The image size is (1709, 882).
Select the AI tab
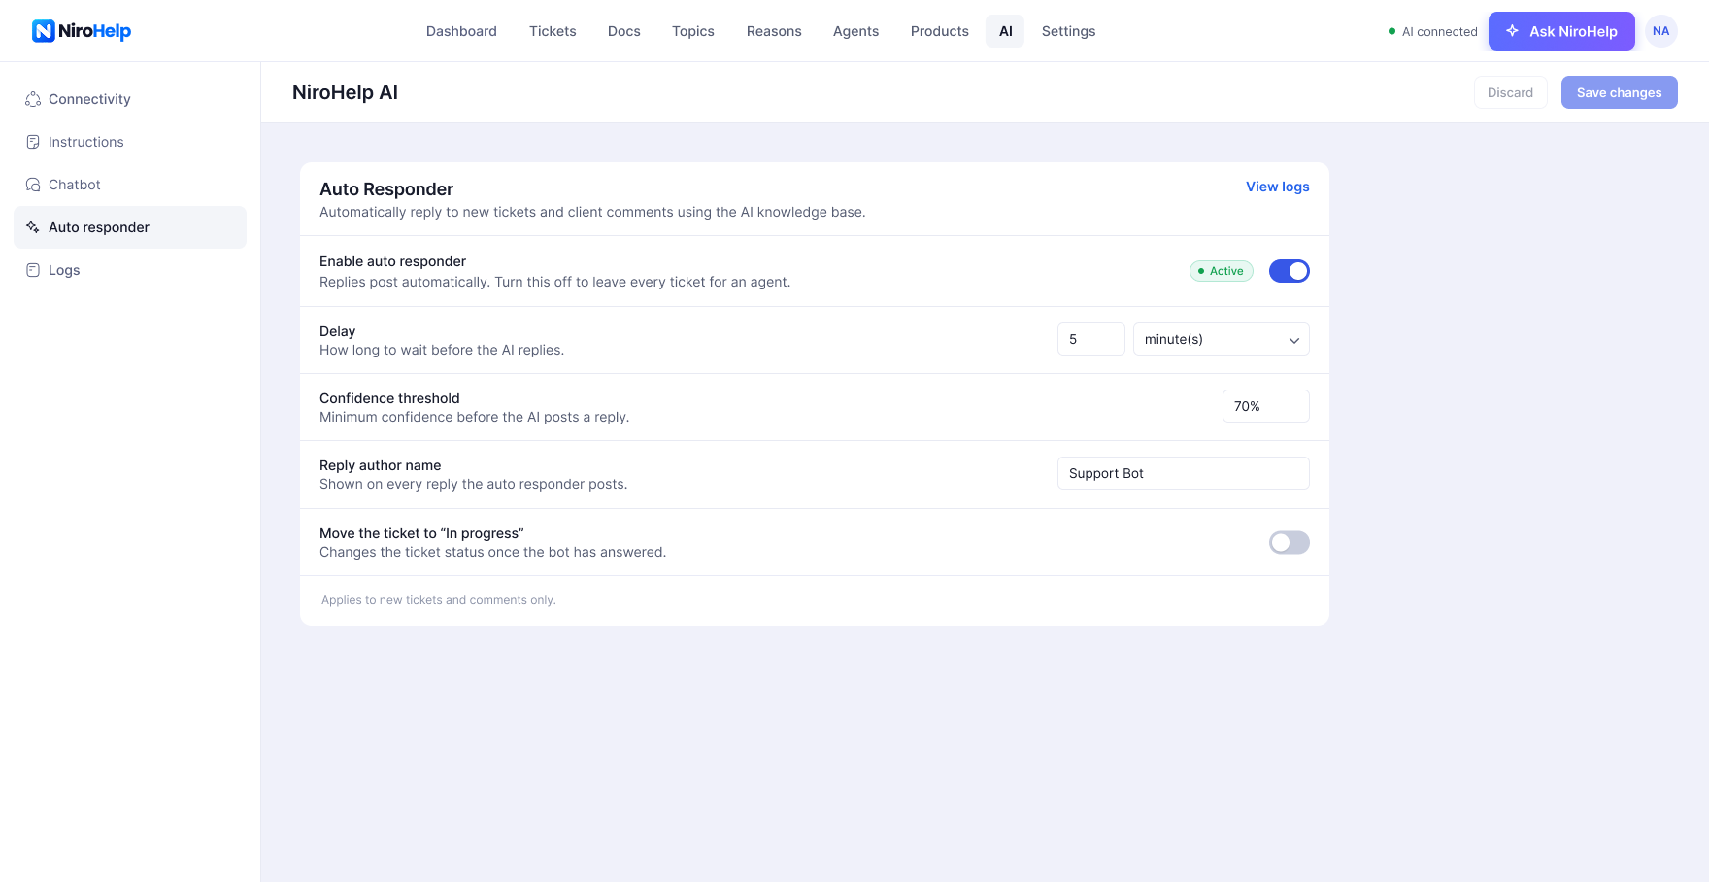[1005, 31]
